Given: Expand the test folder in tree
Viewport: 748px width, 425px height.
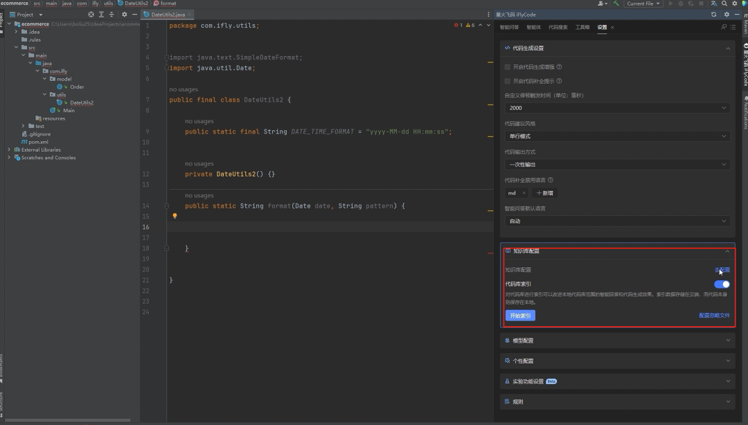Looking at the screenshot, I should point(24,126).
